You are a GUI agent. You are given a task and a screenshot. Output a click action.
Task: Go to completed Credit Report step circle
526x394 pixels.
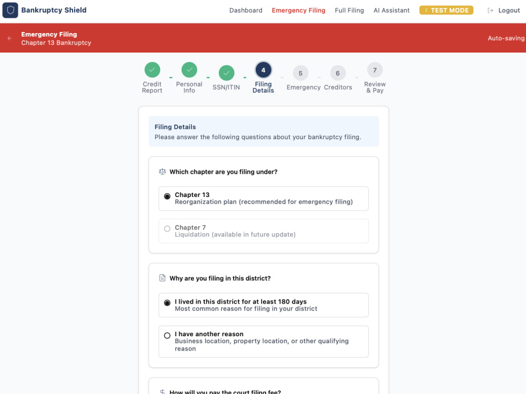pos(153,70)
